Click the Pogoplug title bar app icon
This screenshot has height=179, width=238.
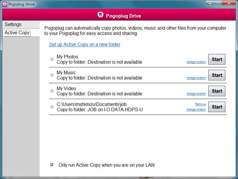coord(5,4)
